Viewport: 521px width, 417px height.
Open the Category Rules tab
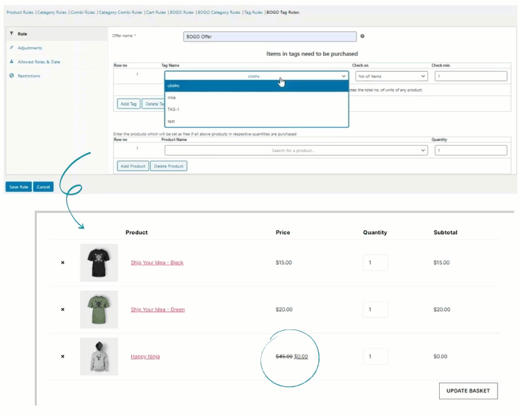point(52,13)
